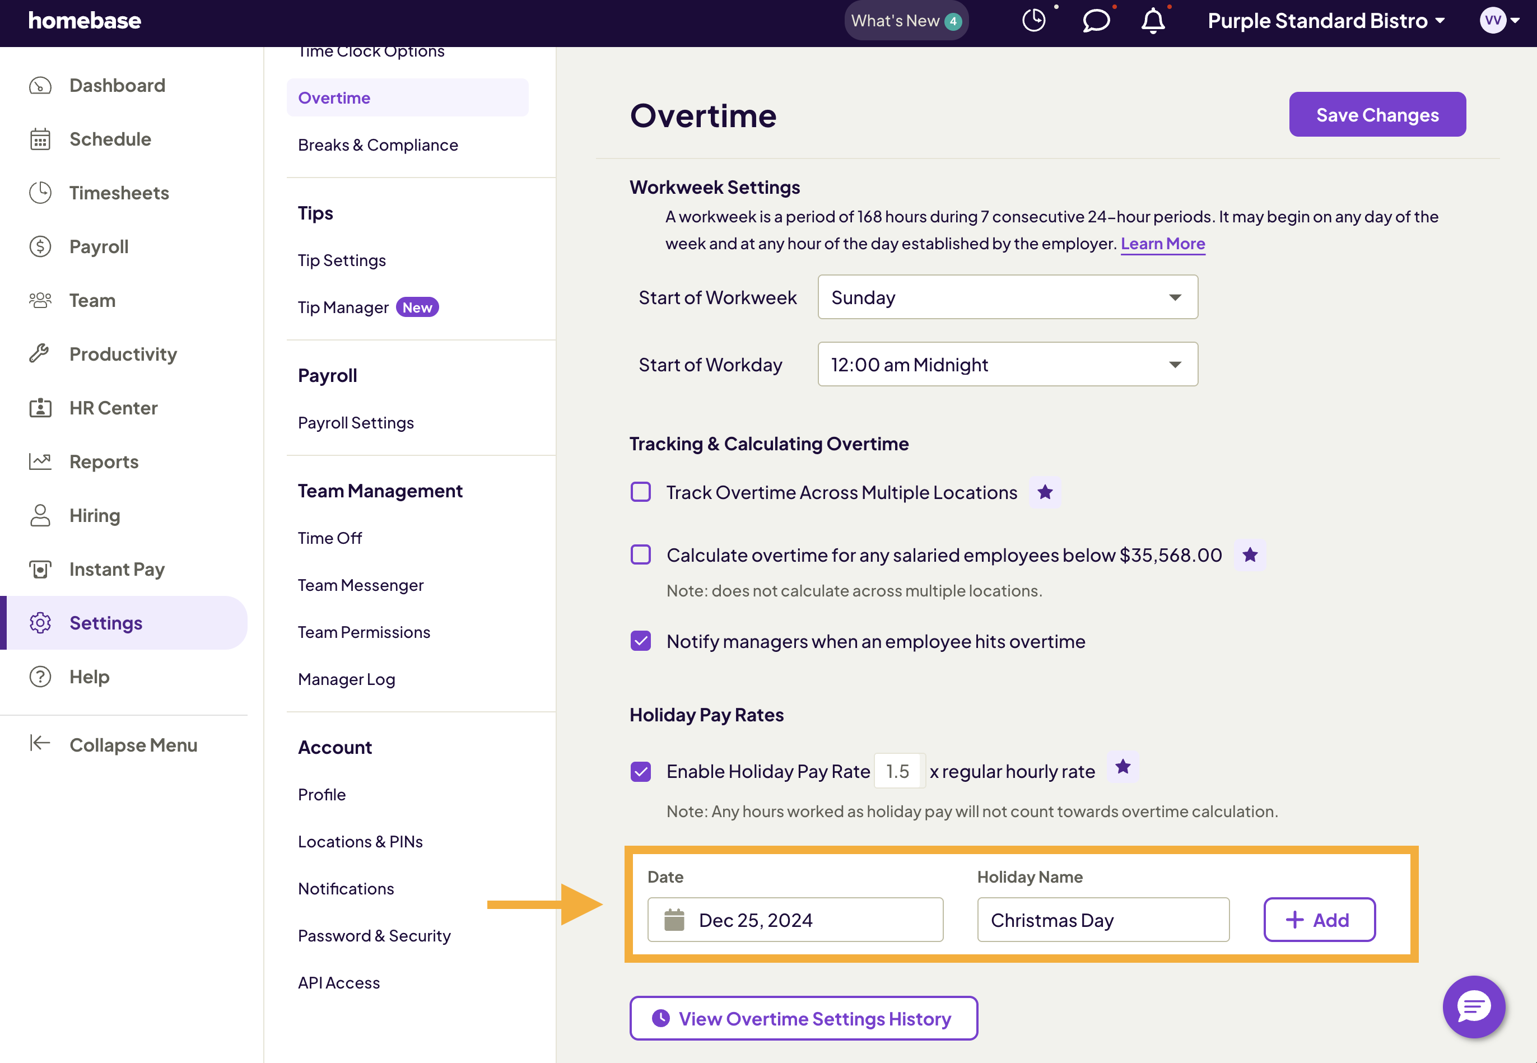Click the calendar icon in Date field
The width and height of the screenshot is (1537, 1063).
(x=674, y=920)
